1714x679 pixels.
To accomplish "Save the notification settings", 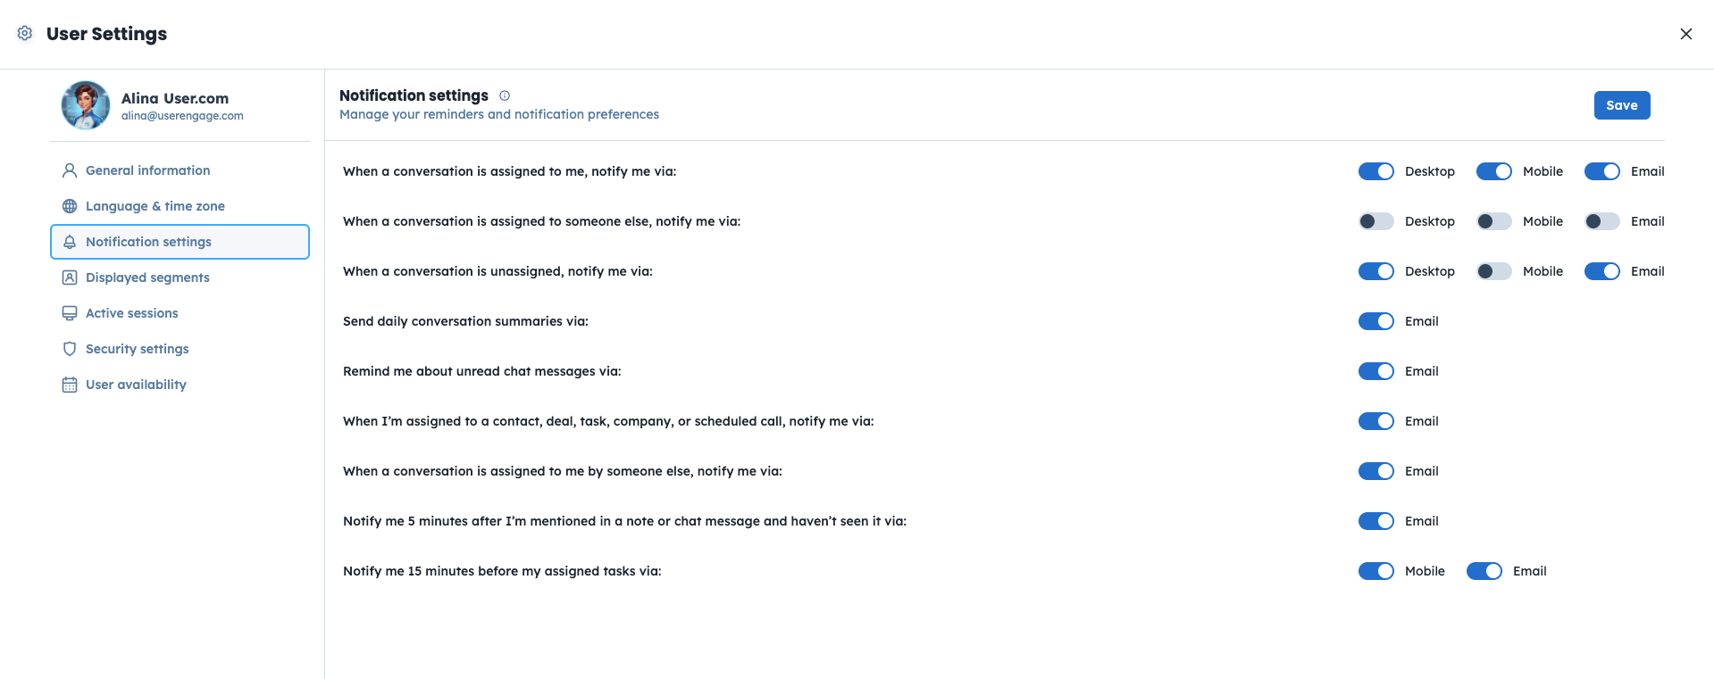I will click(1621, 105).
